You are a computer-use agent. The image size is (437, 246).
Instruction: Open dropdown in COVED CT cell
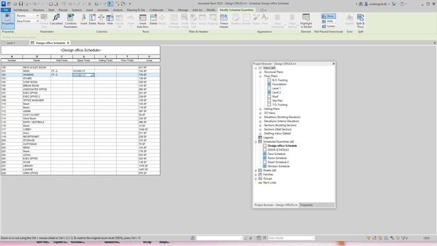tap(93, 75)
